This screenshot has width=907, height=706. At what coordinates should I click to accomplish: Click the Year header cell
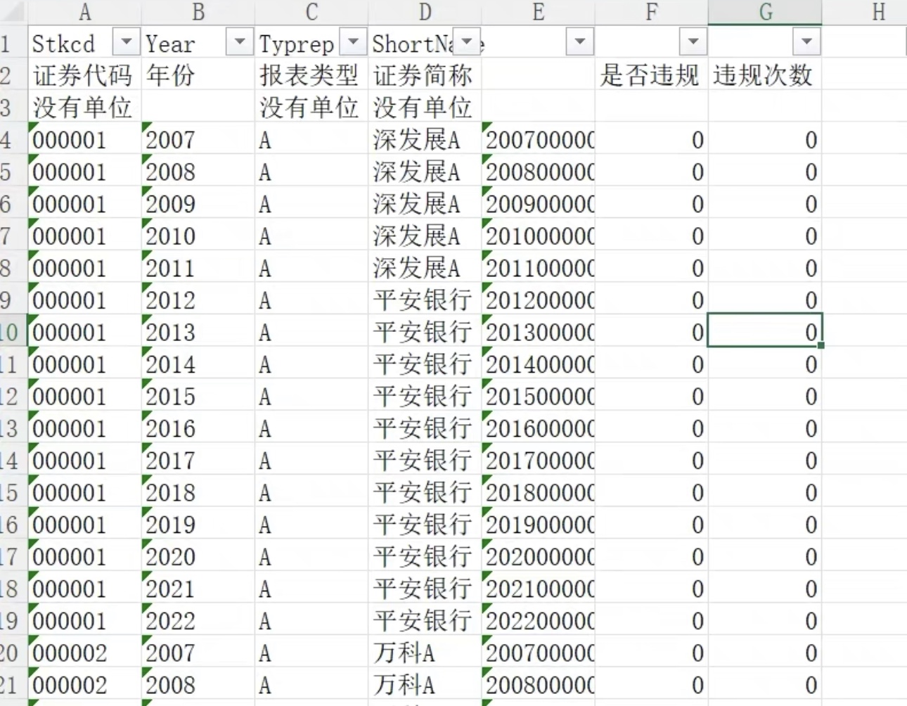pyautogui.click(x=198, y=43)
